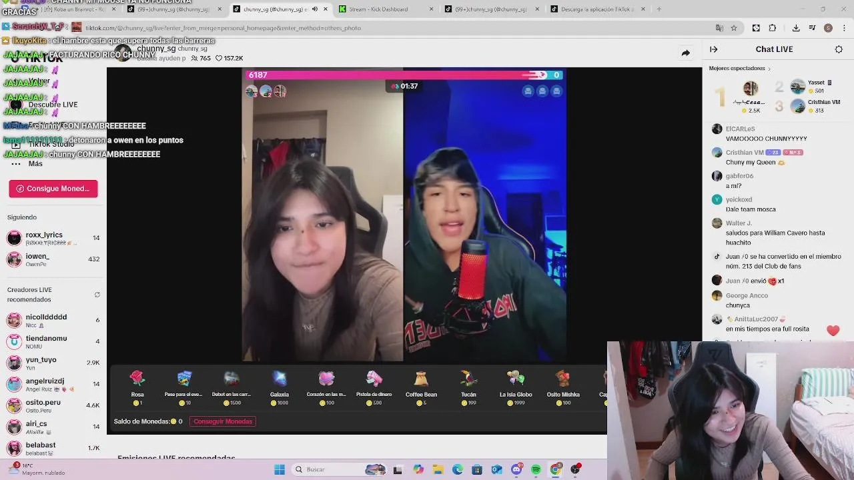The width and height of the screenshot is (854, 480).
Task: Expand the Más menu in the sidebar
Action: [x=27, y=163]
